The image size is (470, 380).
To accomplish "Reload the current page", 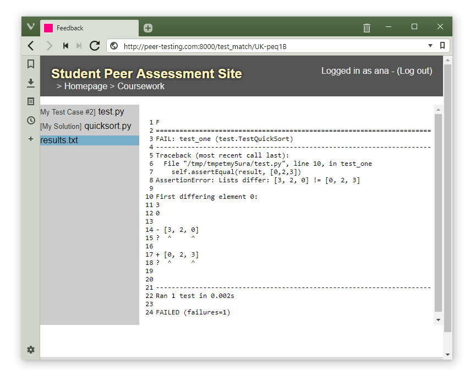I will [x=95, y=46].
